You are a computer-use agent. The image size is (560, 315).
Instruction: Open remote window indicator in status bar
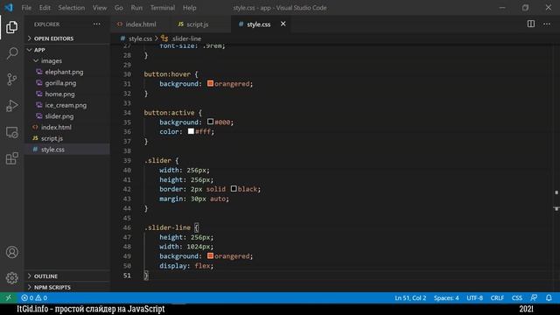click(x=9, y=297)
